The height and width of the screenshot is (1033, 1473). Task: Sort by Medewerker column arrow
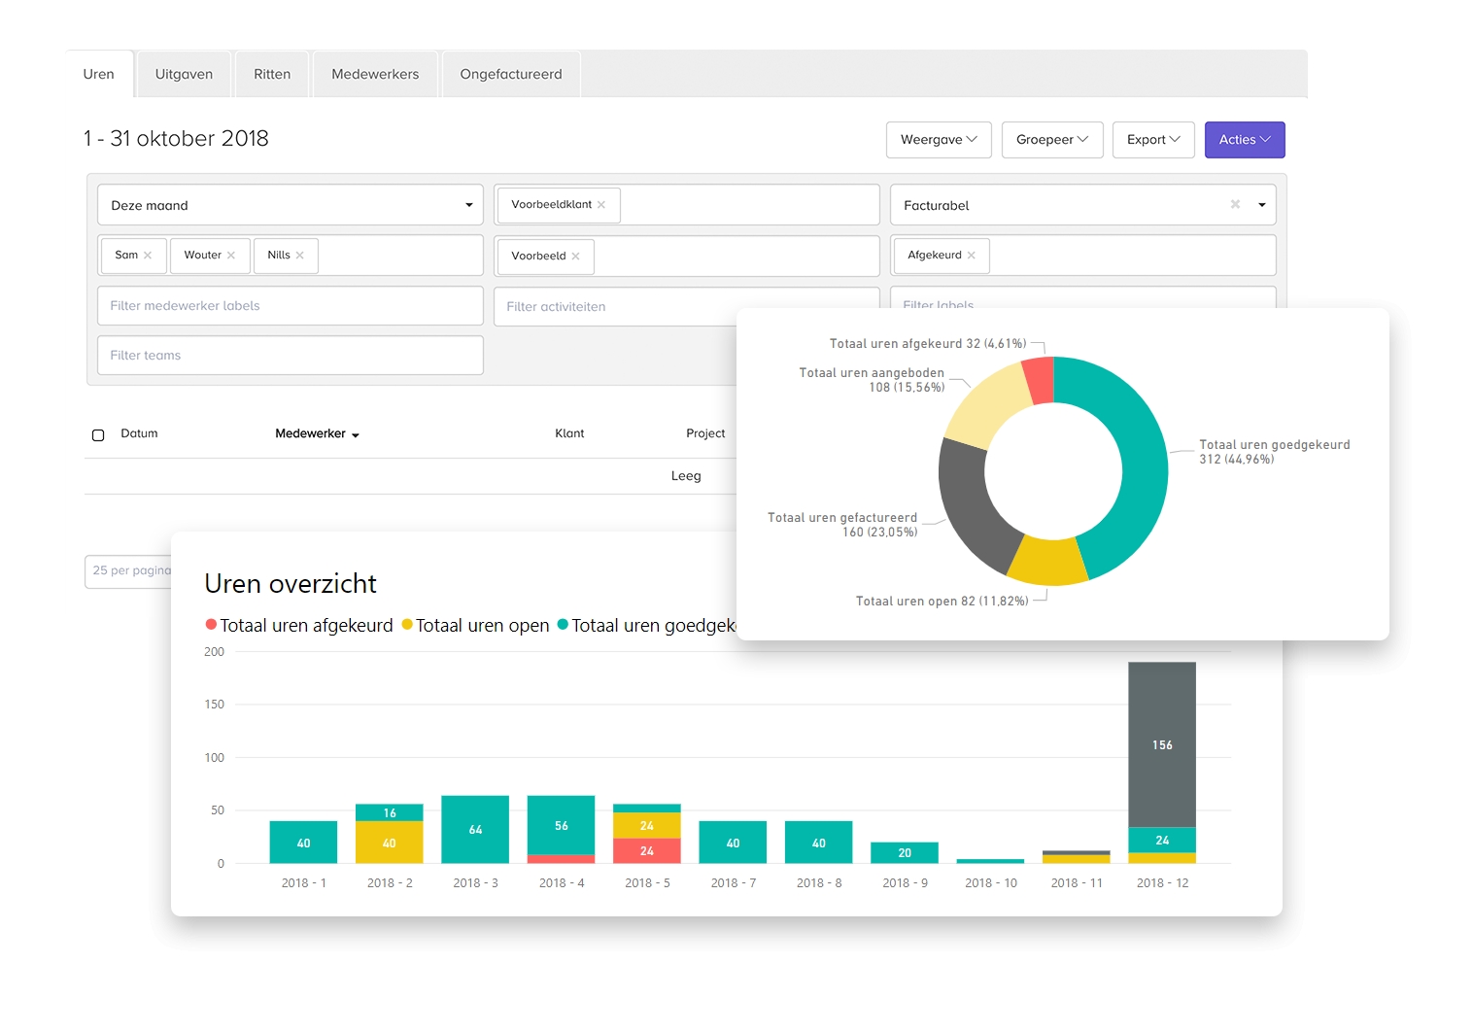(x=356, y=435)
